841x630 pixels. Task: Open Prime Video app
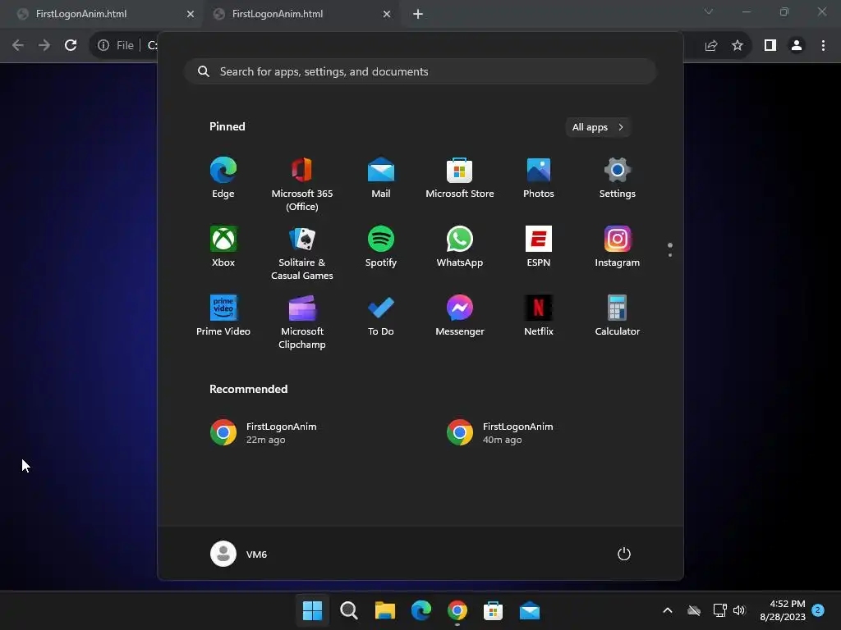(x=223, y=316)
